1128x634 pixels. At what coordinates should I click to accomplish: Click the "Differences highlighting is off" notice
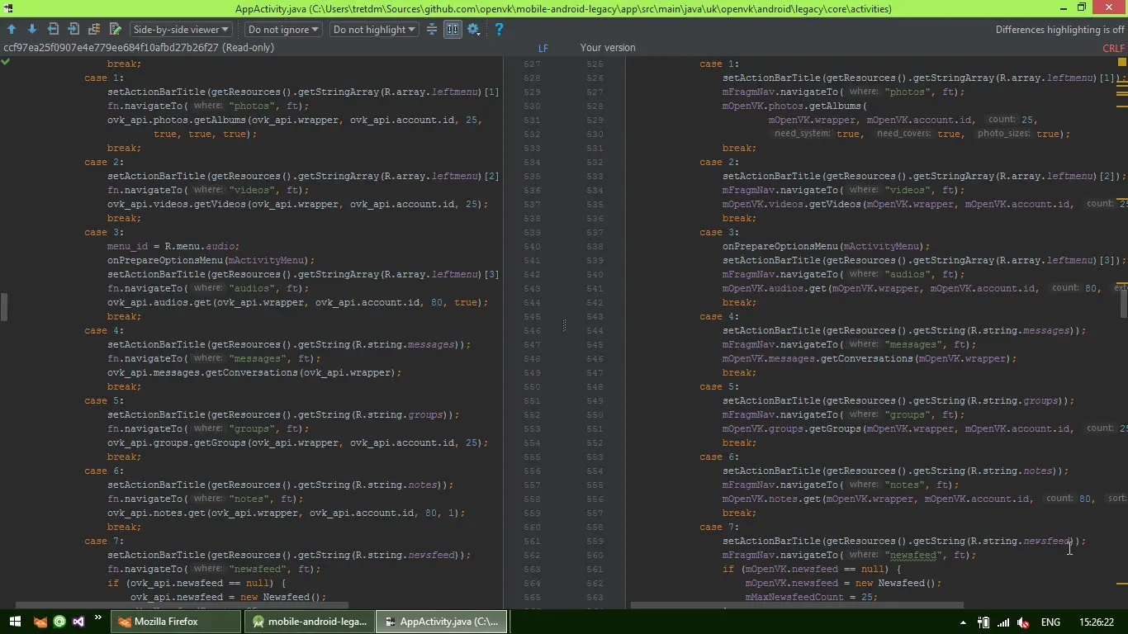tap(1059, 30)
